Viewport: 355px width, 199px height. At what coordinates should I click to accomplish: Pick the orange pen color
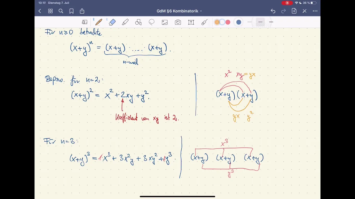pyautogui.click(x=217, y=22)
